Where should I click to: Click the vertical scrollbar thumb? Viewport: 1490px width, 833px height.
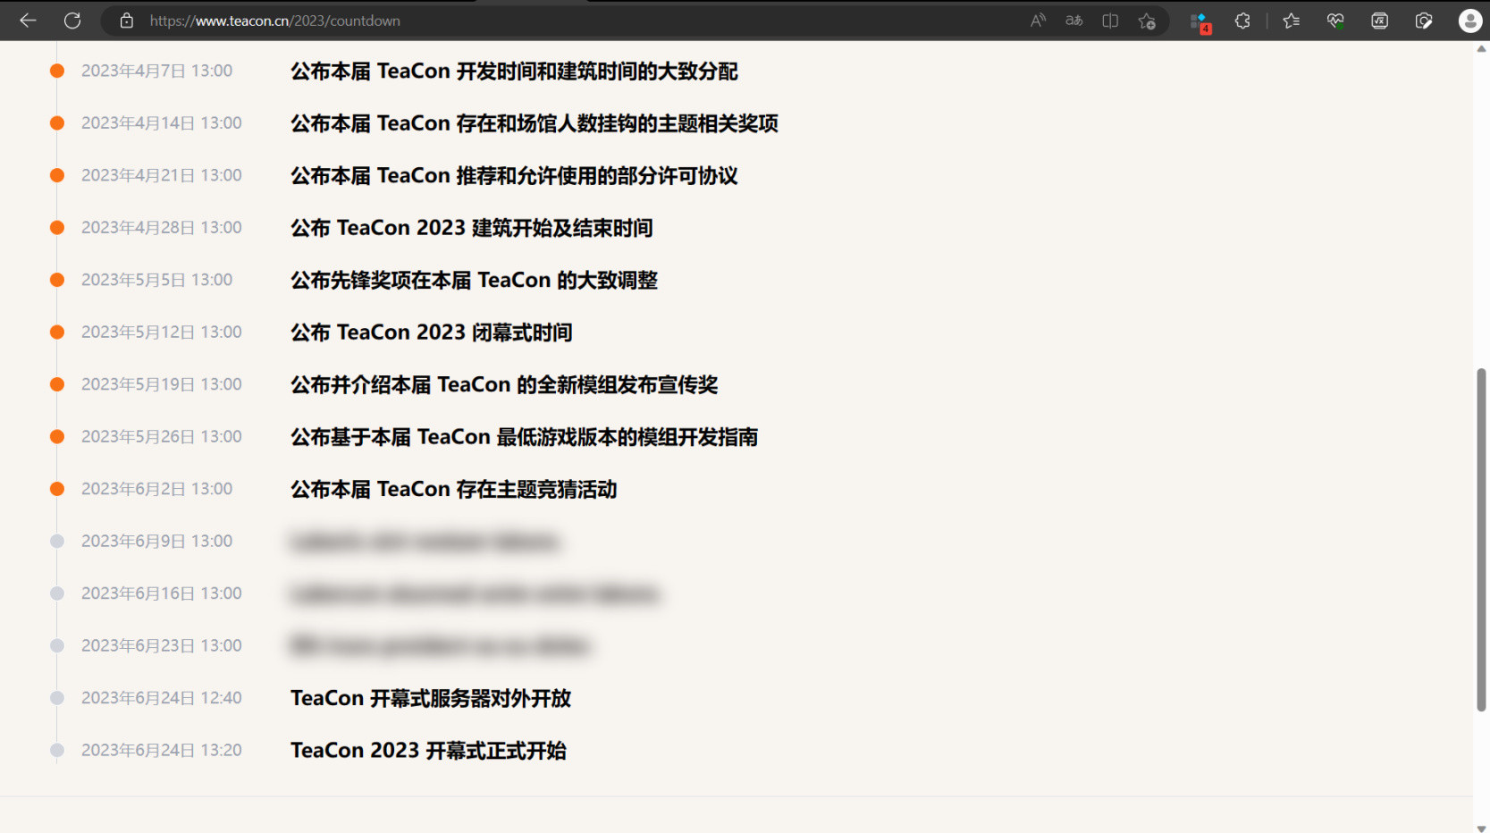click(1481, 540)
